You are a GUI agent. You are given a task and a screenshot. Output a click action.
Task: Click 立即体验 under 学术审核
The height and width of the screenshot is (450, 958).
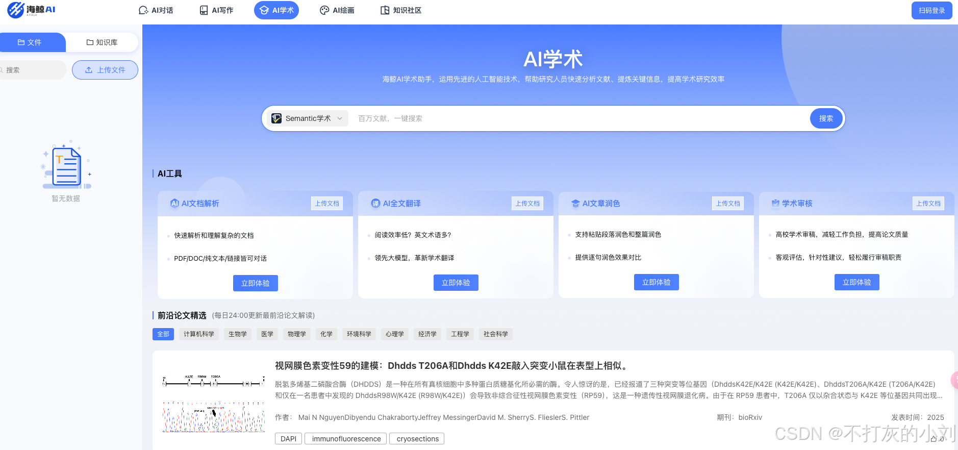tap(857, 282)
